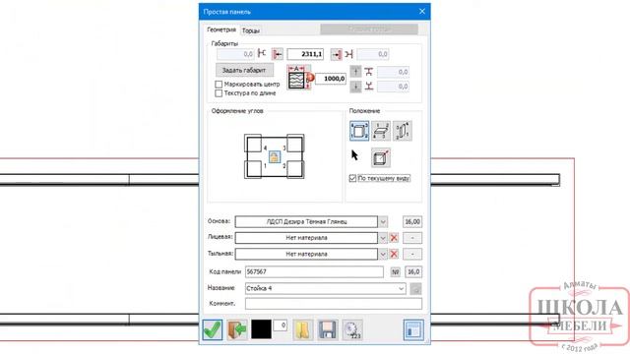
Task: Select the front view position icon
Action: [359, 131]
